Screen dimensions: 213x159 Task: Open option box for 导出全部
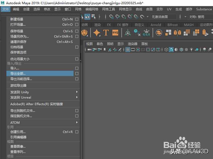(x=77, y=74)
